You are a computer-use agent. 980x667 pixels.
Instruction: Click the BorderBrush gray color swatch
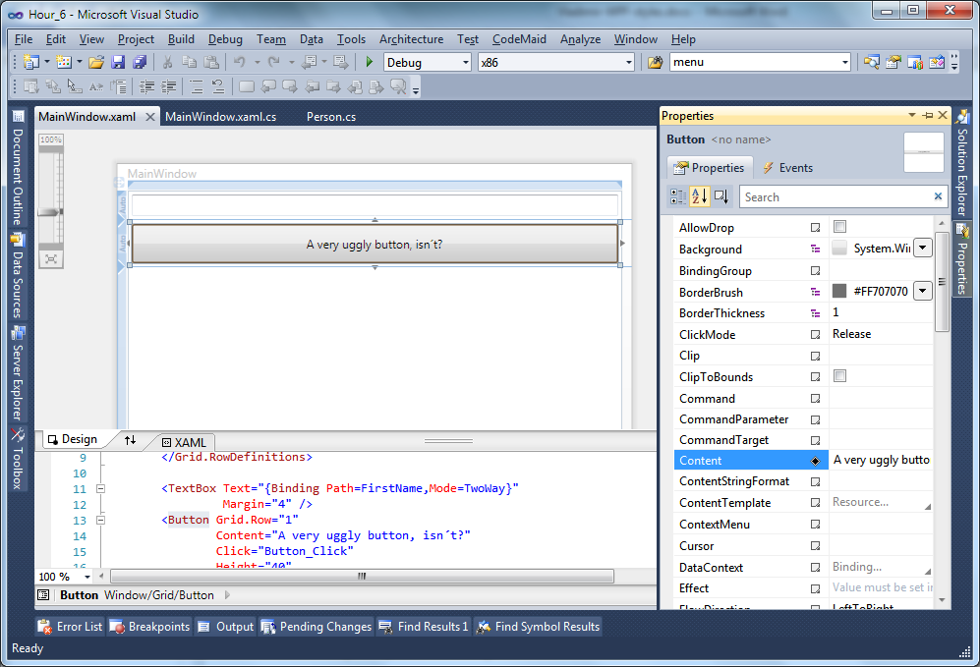[x=839, y=291]
